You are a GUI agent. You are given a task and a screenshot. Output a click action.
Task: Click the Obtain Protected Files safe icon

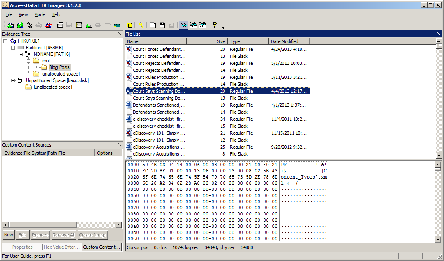[x=129, y=25]
